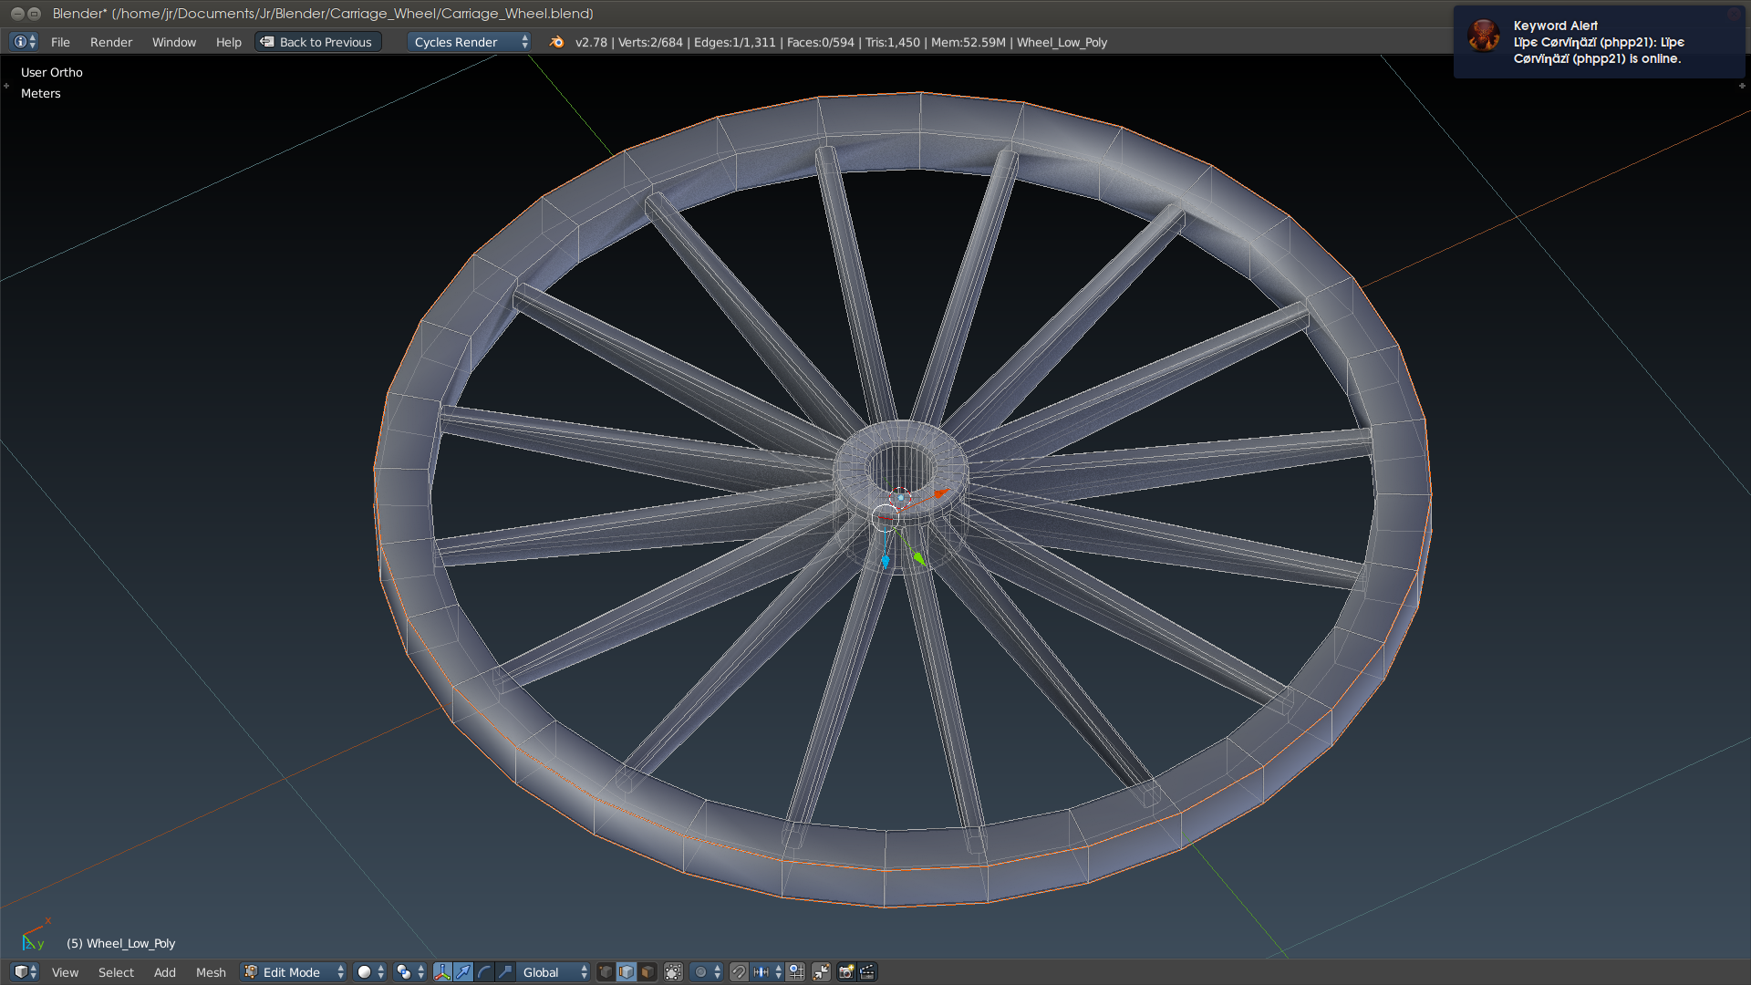Click the OpenGL render camera icon
Viewport: 1751px width, 985px height.
coord(846,972)
